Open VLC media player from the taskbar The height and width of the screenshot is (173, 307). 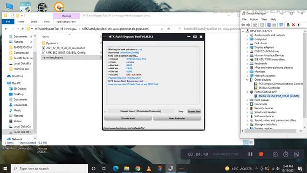tap(149, 168)
